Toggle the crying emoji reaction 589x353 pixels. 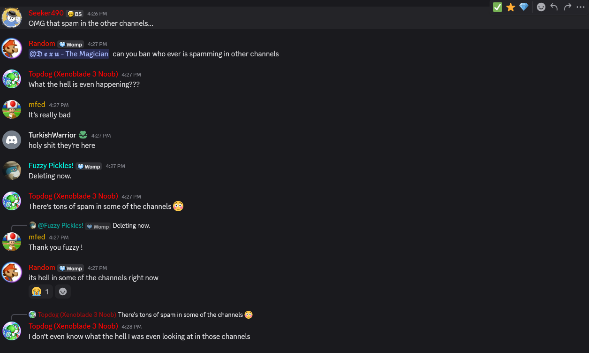tap(41, 292)
